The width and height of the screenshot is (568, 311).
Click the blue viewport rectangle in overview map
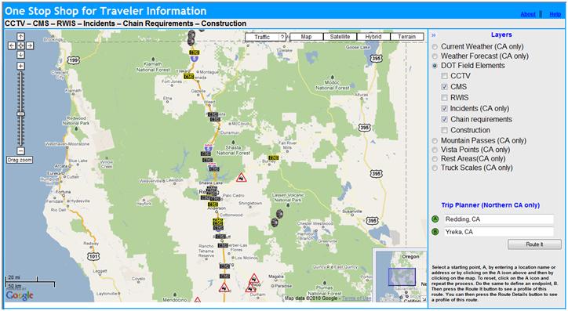(402, 277)
